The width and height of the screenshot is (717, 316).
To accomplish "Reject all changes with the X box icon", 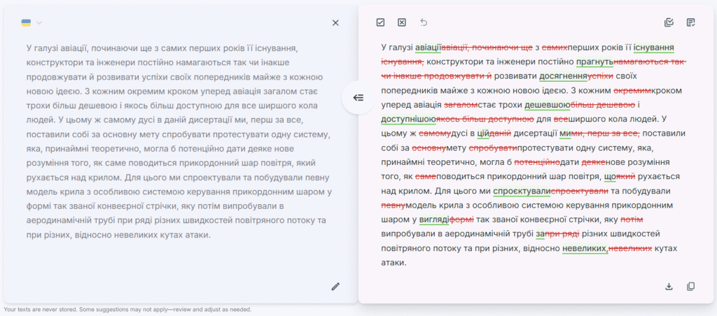I will 402,22.
